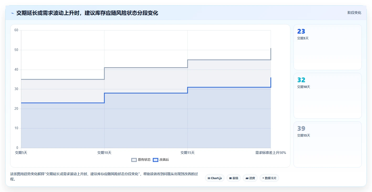Click the blue line segment at value 23
The height and width of the screenshot is (192, 372).
[x=62, y=103]
